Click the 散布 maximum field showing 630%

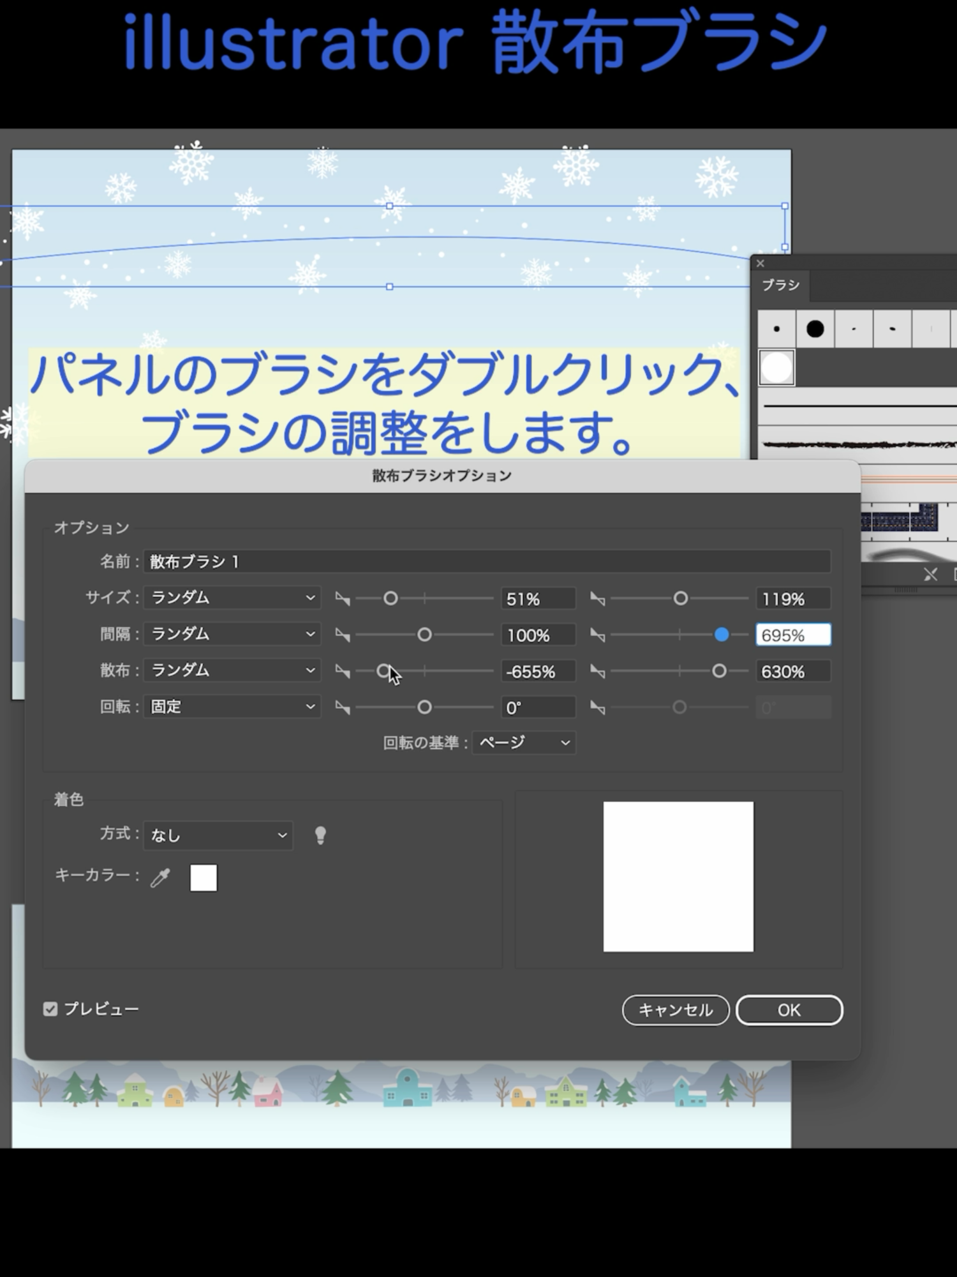[793, 672]
